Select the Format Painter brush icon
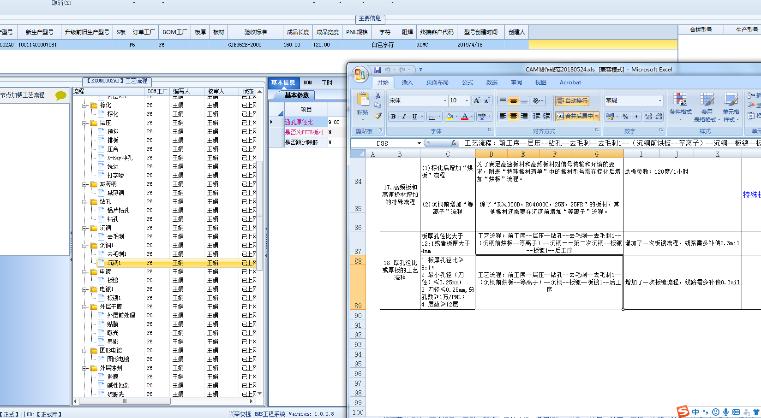Image resolution: width=761 pixels, height=418 pixels. point(378,116)
